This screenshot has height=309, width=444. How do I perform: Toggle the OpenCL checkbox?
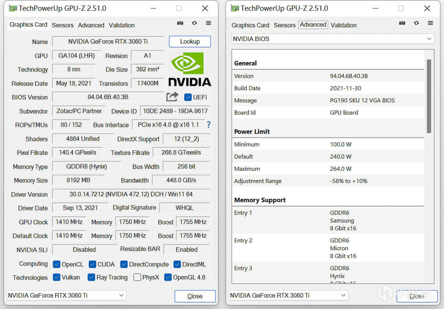pos(57,264)
